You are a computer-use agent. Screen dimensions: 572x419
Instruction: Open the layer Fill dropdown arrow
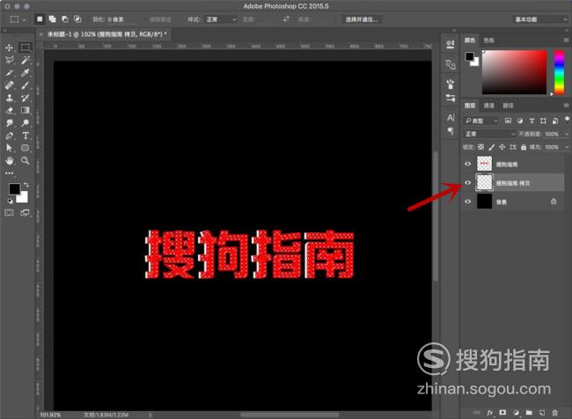point(567,147)
